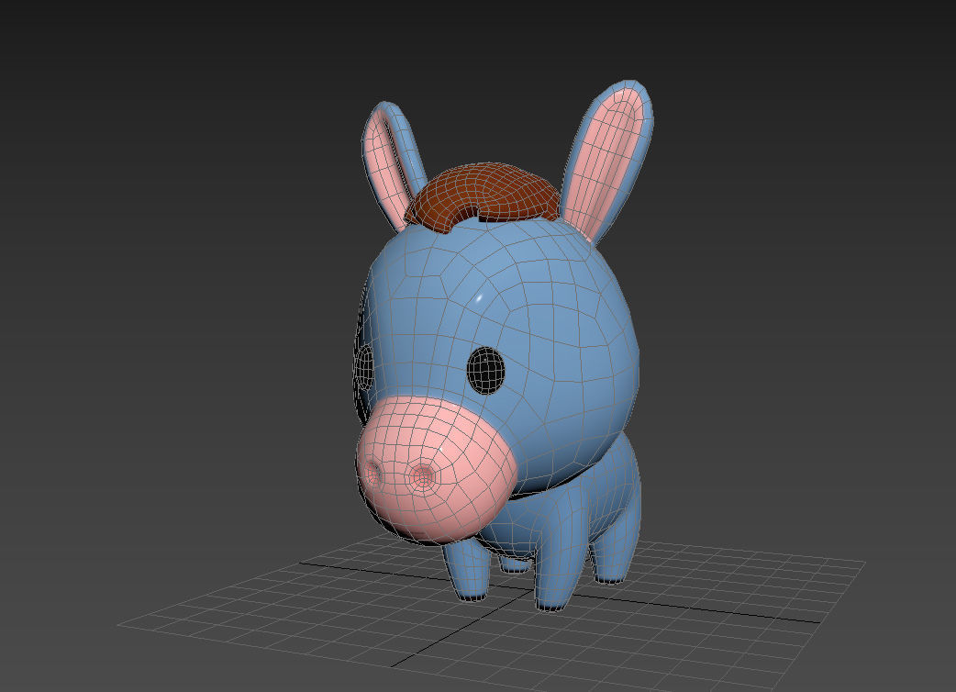Pick the fully visible black eye mesh
This screenshot has width=956, height=692.
[x=486, y=370]
